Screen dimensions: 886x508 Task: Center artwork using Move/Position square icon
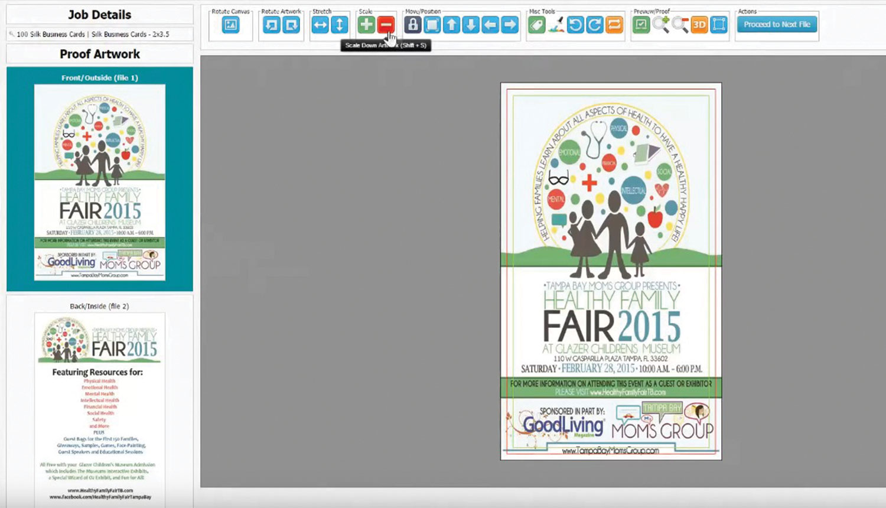(432, 25)
